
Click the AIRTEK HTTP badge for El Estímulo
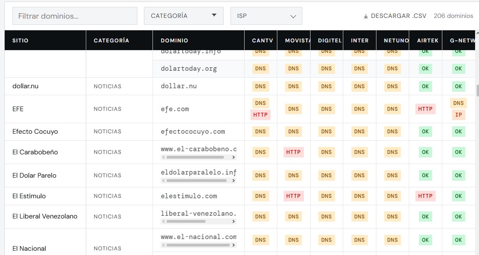425,196
